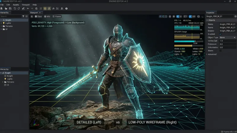Toggle the highlighted yellow gear toolbar button
Viewport: 237px width, 133px height.
(45, 9)
